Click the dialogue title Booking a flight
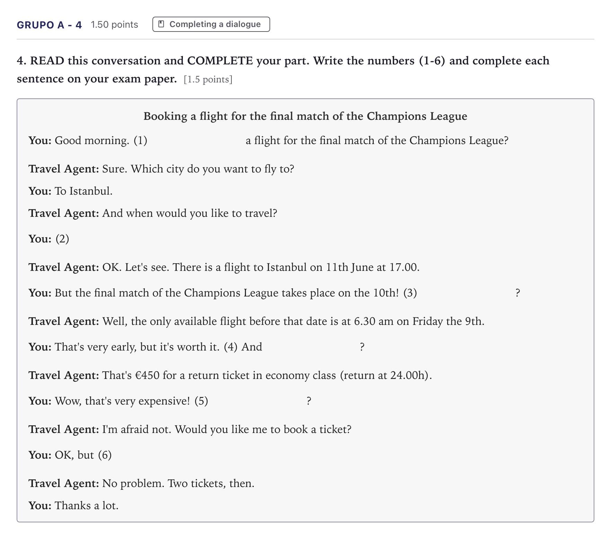This screenshot has height=539, width=611. (305, 116)
